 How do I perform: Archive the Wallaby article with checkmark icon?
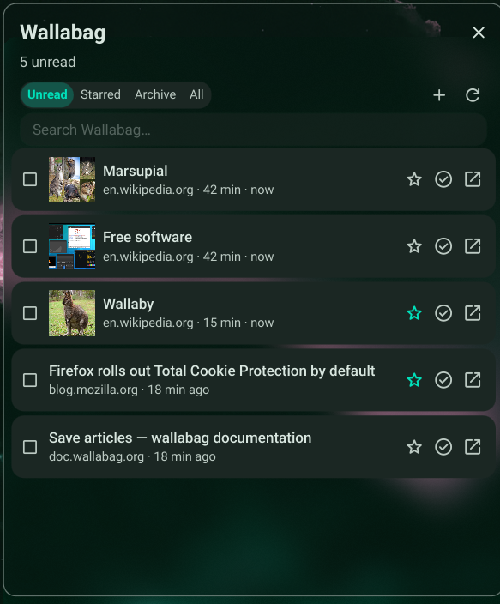coord(443,313)
